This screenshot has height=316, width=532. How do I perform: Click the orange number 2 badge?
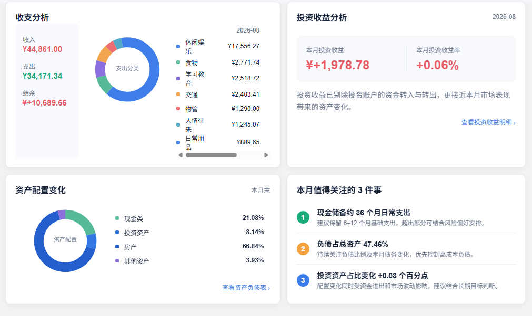click(x=303, y=249)
